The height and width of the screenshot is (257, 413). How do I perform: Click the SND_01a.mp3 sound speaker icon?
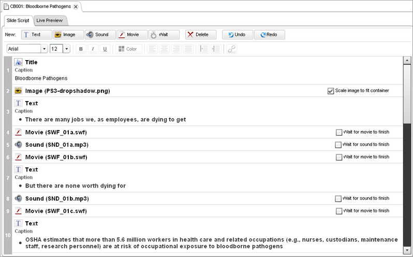point(18,145)
